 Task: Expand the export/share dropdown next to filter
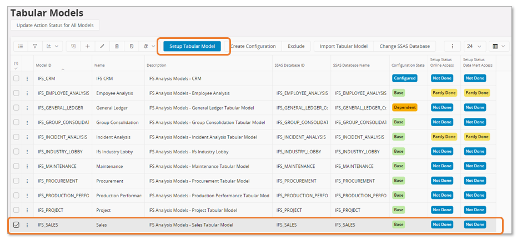[x=54, y=47]
